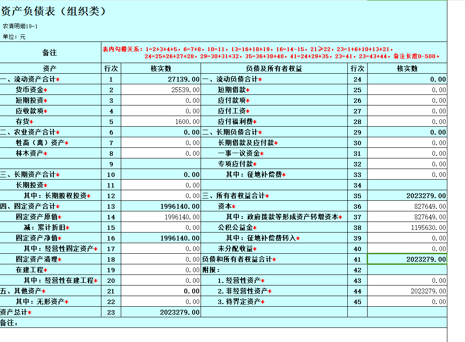Viewport: 465px width, 342px height.
Task: Select the 长期借款及应付款 value cell
Action: (407, 143)
